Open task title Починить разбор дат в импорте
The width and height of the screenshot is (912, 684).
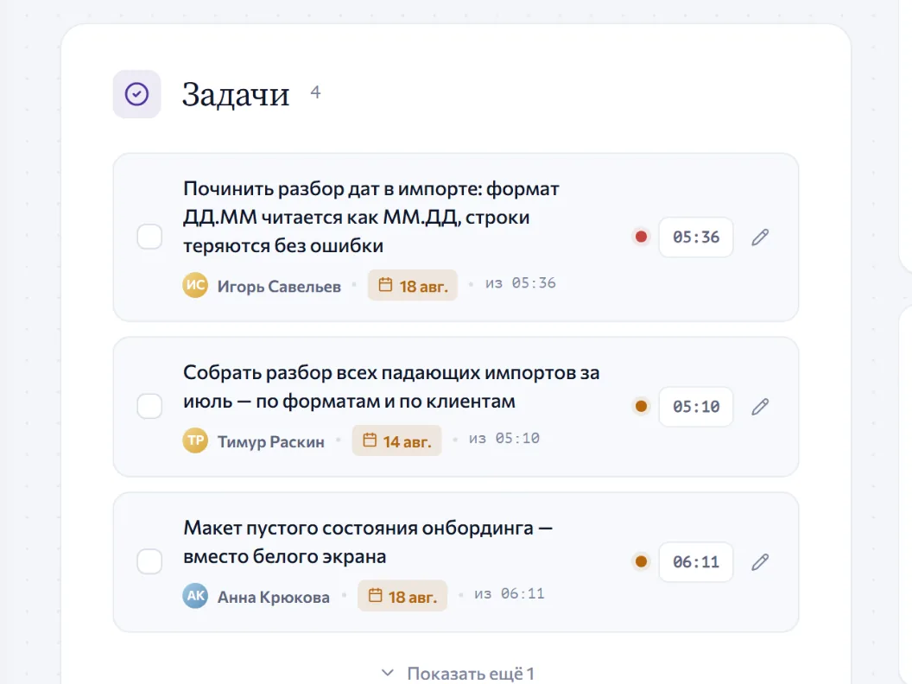371,217
